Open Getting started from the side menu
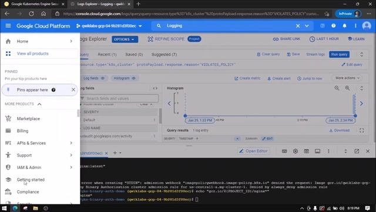This screenshot has height=212, width=376. 31,180
